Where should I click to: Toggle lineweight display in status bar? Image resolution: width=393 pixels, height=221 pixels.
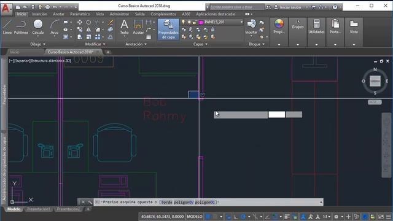[x=287, y=217]
